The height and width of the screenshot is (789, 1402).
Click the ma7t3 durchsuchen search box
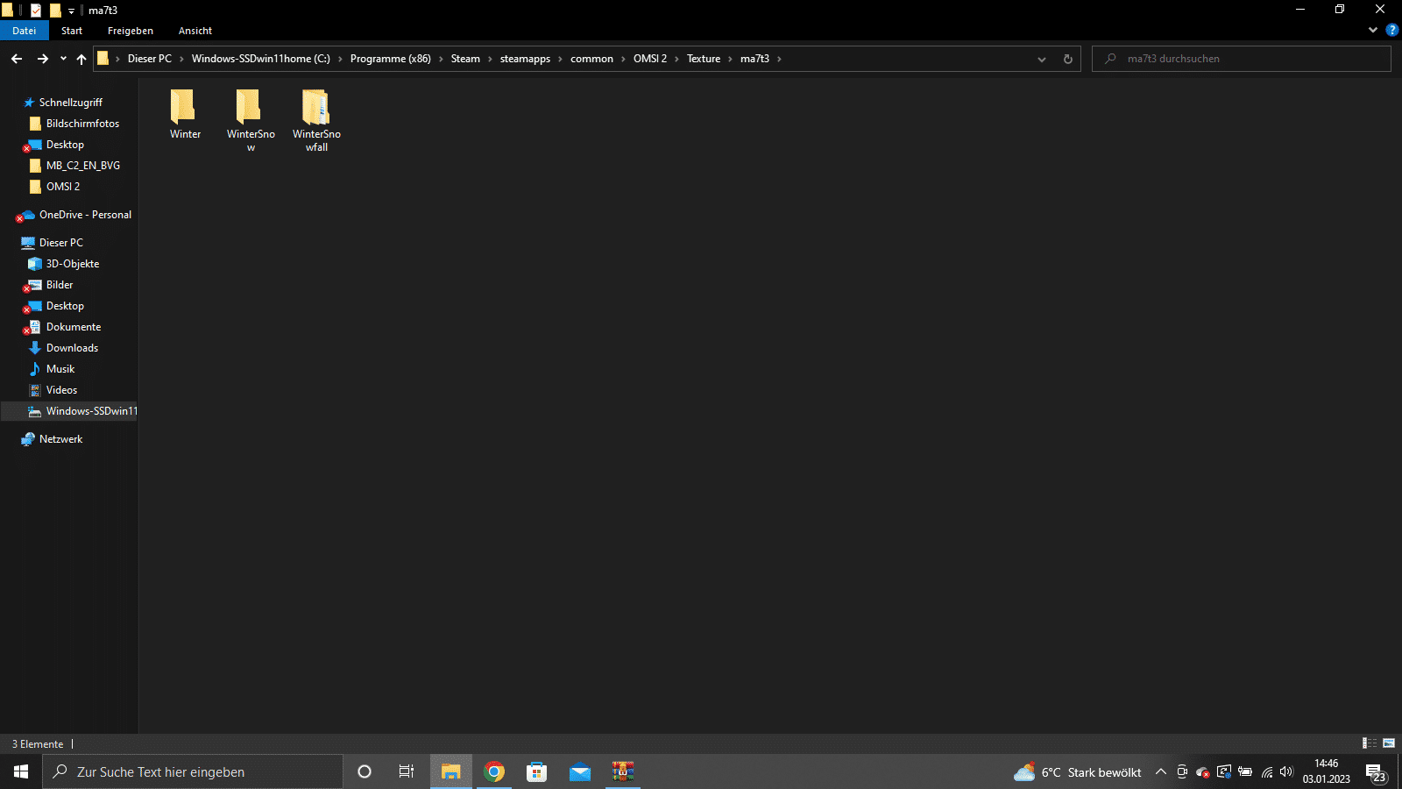[x=1241, y=59]
